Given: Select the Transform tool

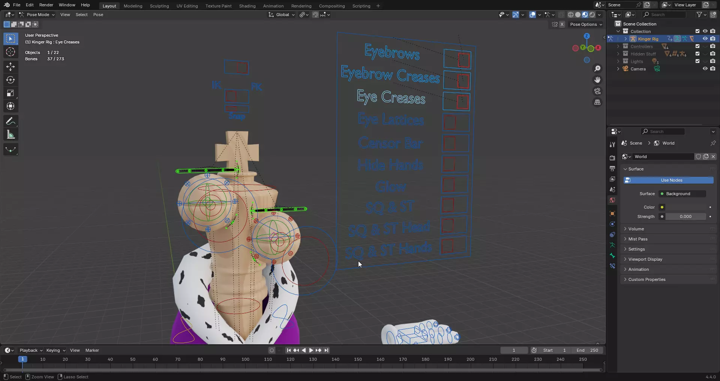Looking at the screenshot, I should click(10, 106).
